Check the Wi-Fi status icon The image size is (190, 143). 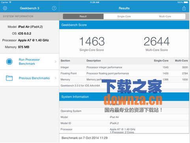[10, 2]
